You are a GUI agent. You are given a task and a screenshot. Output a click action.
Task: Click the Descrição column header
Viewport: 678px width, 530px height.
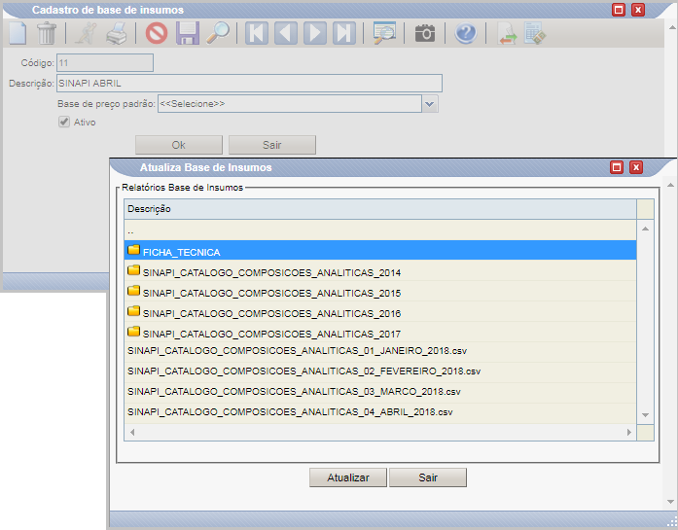[380, 209]
